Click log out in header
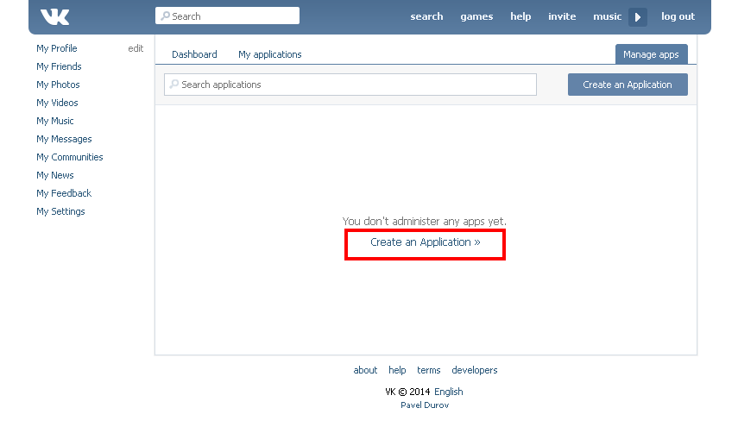 [678, 16]
